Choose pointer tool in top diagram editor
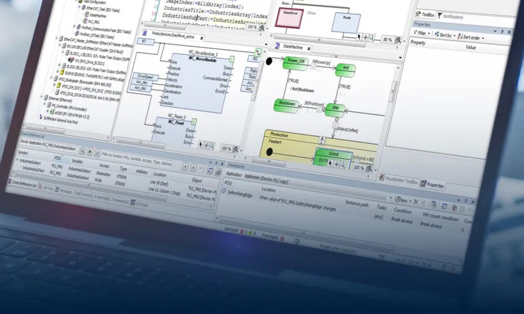 click(359, 37)
